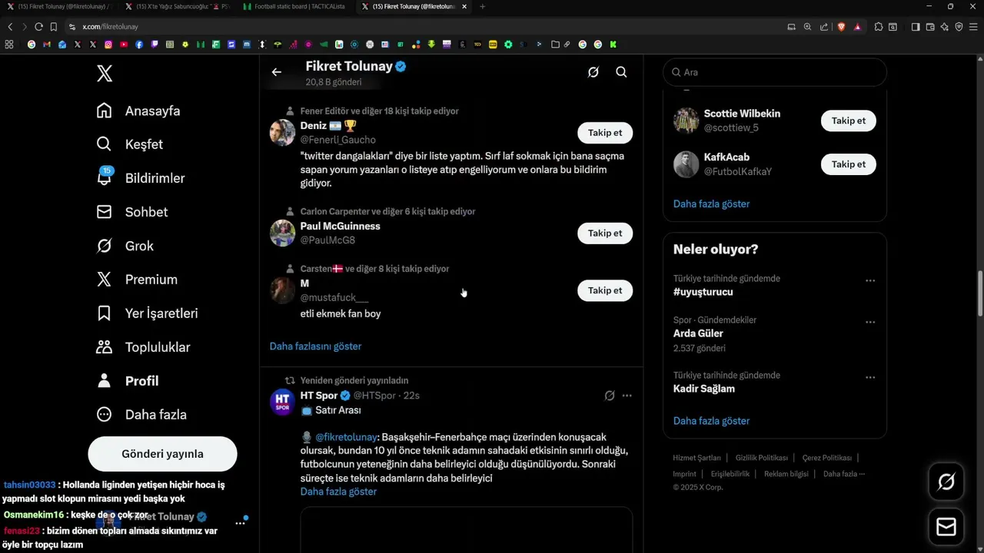984x553 pixels.
Task: Go to Anasayfa in sidebar
Action: (x=138, y=111)
